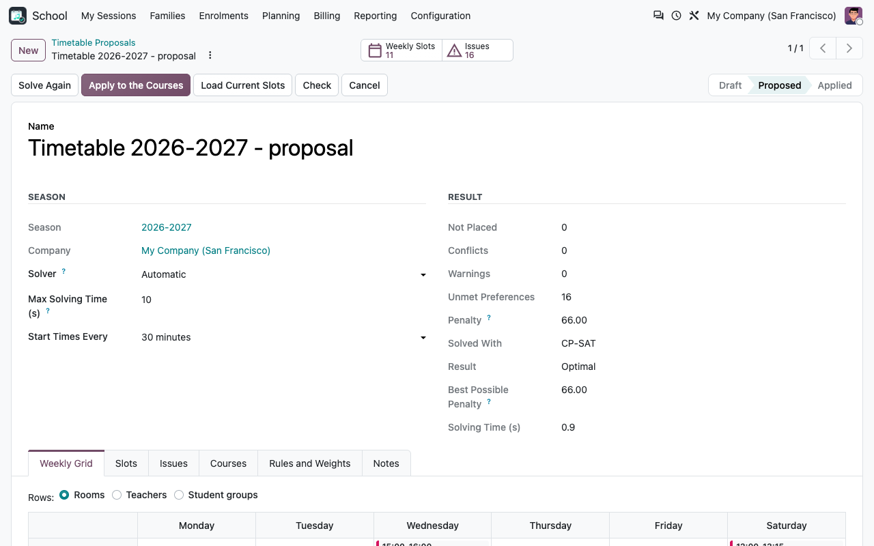This screenshot has width=874, height=546.
Task: Click the Cancel button
Action: tap(365, 85)
